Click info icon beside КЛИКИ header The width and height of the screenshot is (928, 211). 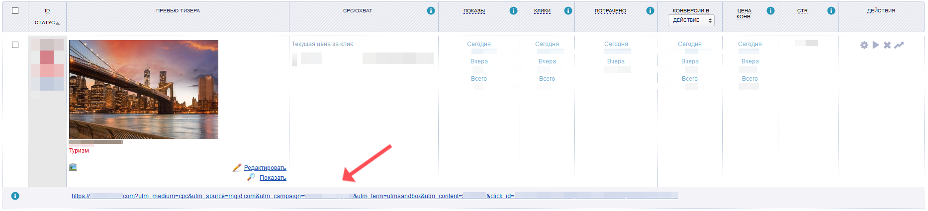[x=568, y=11]
